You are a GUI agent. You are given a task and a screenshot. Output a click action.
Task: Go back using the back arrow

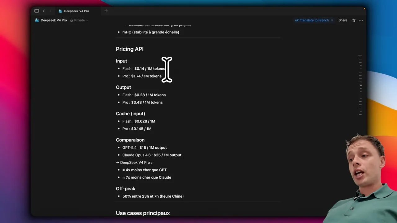click(43, 11)
